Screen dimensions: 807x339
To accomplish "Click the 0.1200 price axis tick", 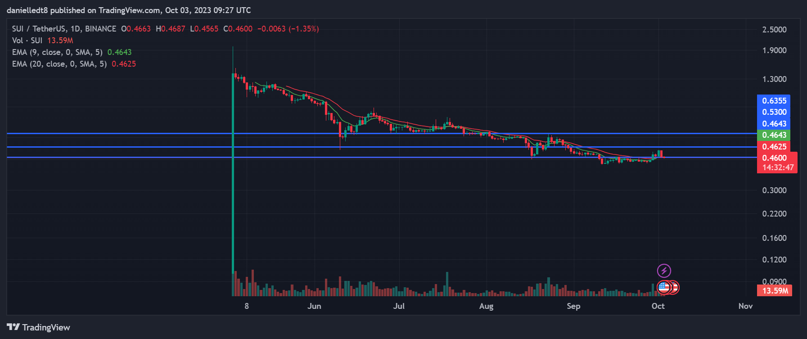I will coord(774,260).
